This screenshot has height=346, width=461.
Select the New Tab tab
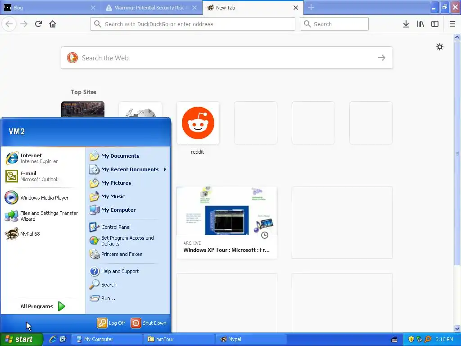253,8
